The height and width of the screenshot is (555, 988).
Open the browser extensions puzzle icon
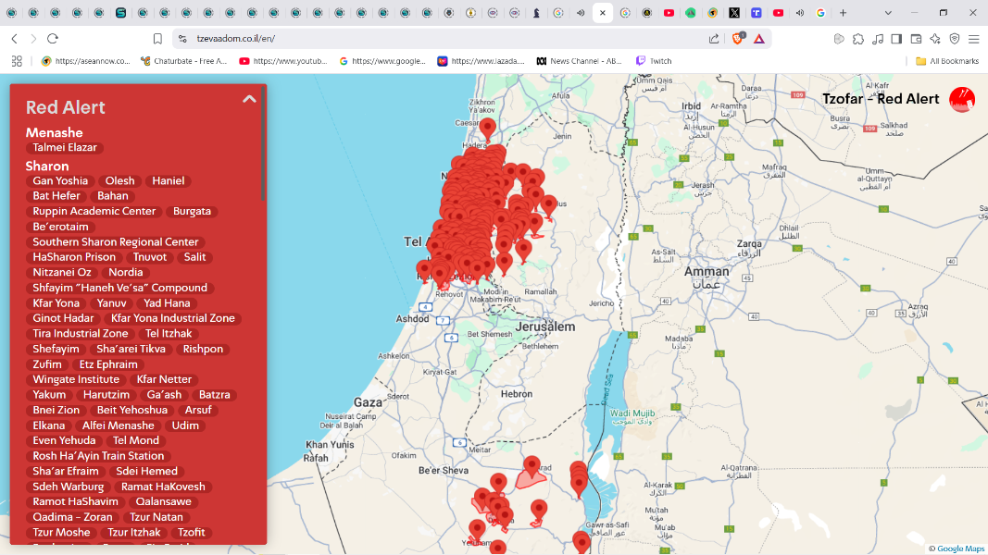point(858,38)
